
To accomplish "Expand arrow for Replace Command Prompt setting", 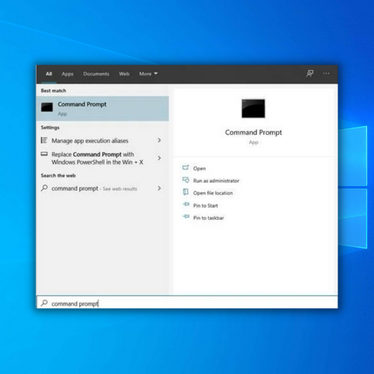I will (159, 158).
